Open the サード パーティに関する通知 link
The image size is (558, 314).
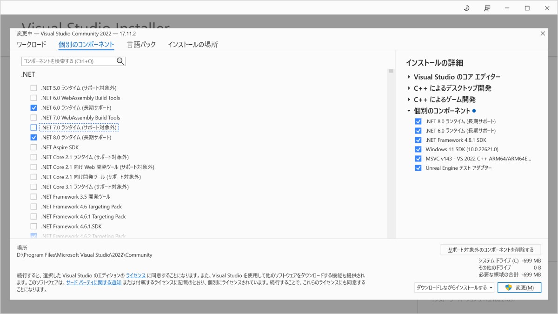(x=93, y=282)
